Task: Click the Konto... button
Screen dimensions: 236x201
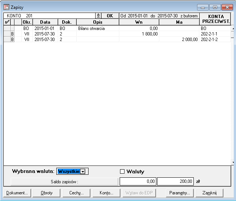Action: click(x=106, y=193)
